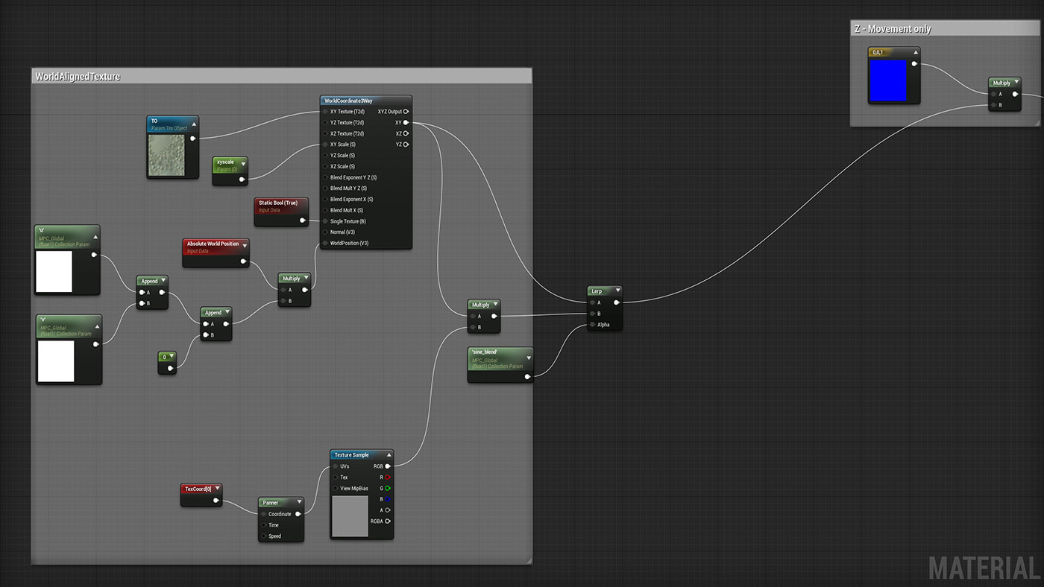
Task: Select the Alpha input pin on Lerp node
Action: pyautogui.click(x=592, y=325)
